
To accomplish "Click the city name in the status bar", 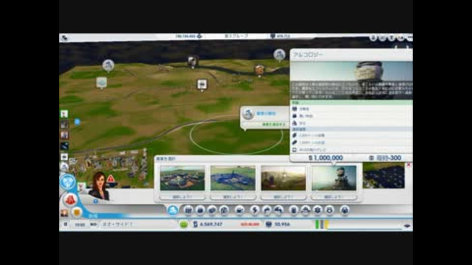I will [118, 224].
